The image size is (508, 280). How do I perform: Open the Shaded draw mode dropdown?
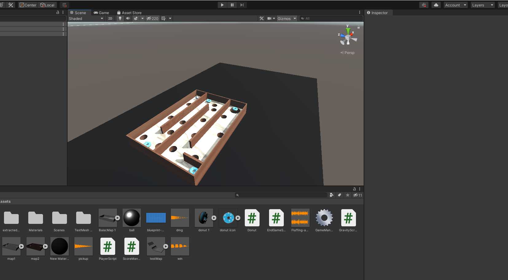[86, 18]
